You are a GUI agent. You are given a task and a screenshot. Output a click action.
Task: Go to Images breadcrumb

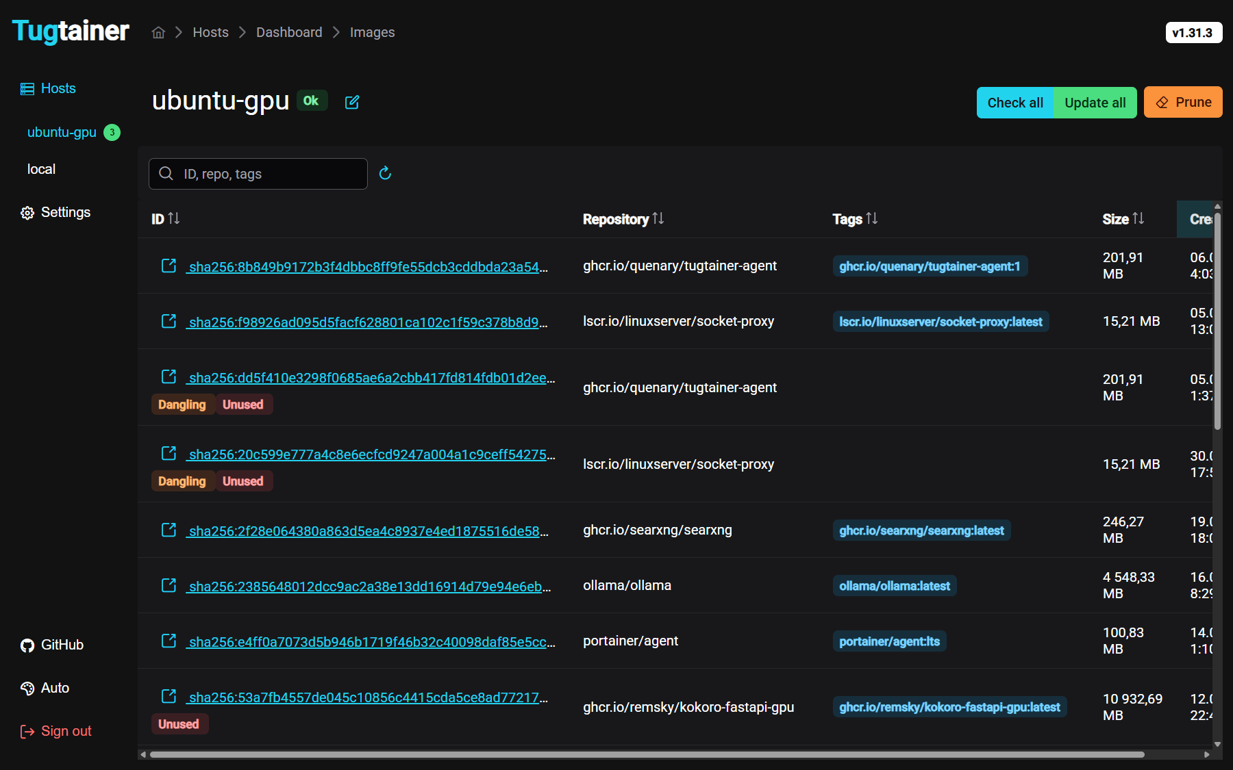[372, 32]
